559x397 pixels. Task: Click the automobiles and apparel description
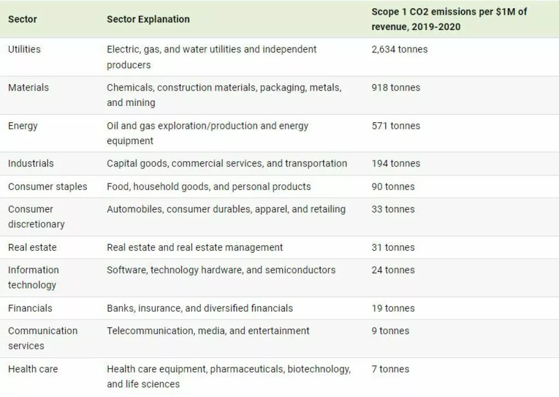[226, 209]
